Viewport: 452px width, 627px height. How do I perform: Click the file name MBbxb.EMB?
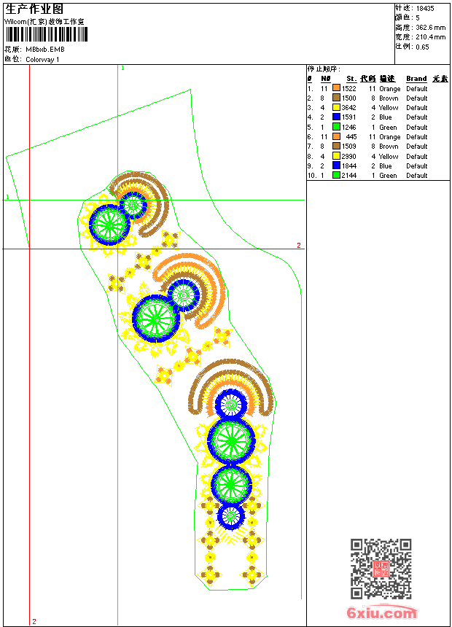[x=44, y=50]
